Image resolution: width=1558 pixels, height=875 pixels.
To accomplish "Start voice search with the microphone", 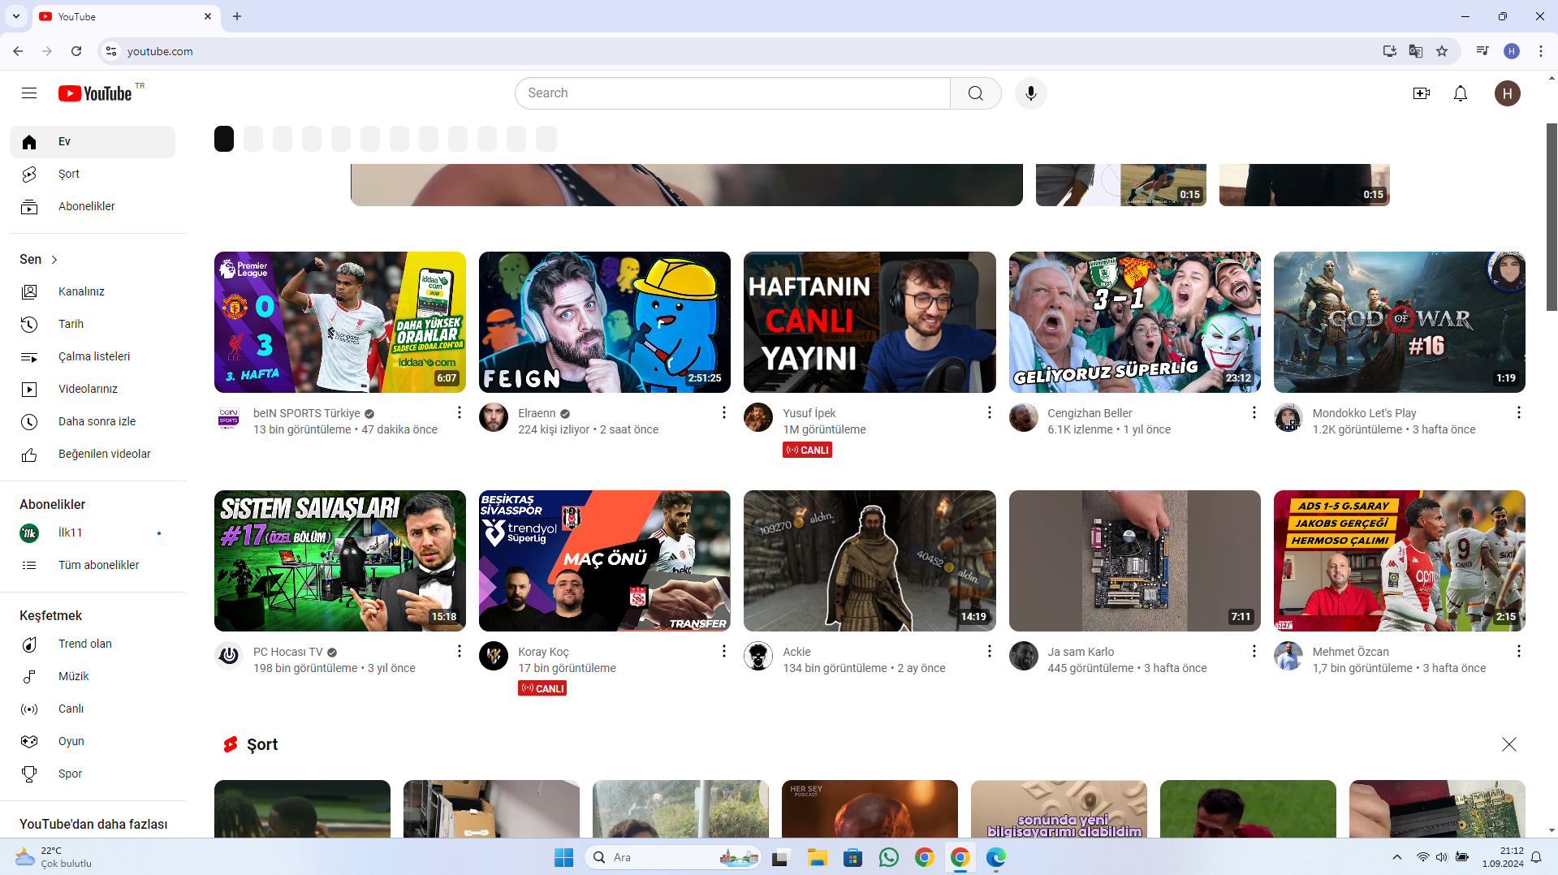I will tap(1031, 93).
